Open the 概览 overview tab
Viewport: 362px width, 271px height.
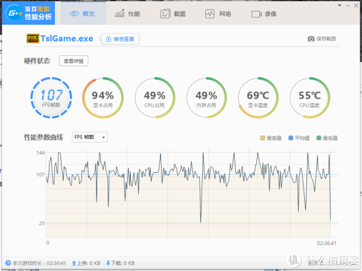83,13
